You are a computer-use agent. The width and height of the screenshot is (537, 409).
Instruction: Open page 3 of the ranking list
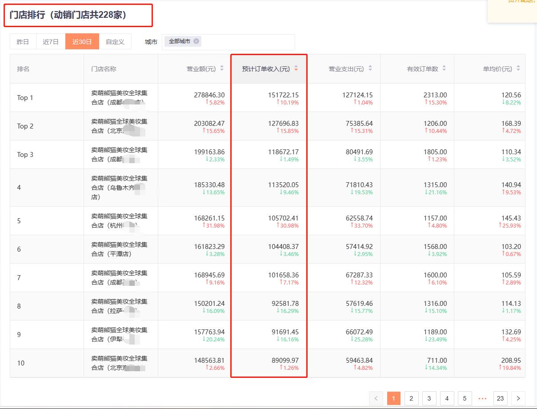(429, 398)
